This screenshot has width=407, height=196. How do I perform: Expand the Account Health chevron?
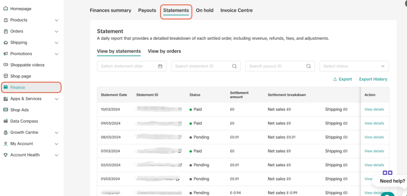(x=57, y=155)
